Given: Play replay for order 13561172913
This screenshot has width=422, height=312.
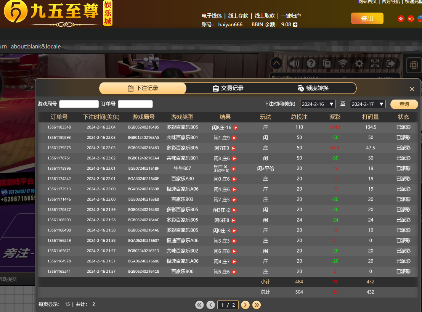Looking at the screenshot, I should coord(234,190).
